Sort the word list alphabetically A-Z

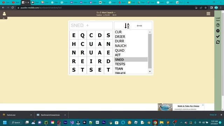(127, 26)
